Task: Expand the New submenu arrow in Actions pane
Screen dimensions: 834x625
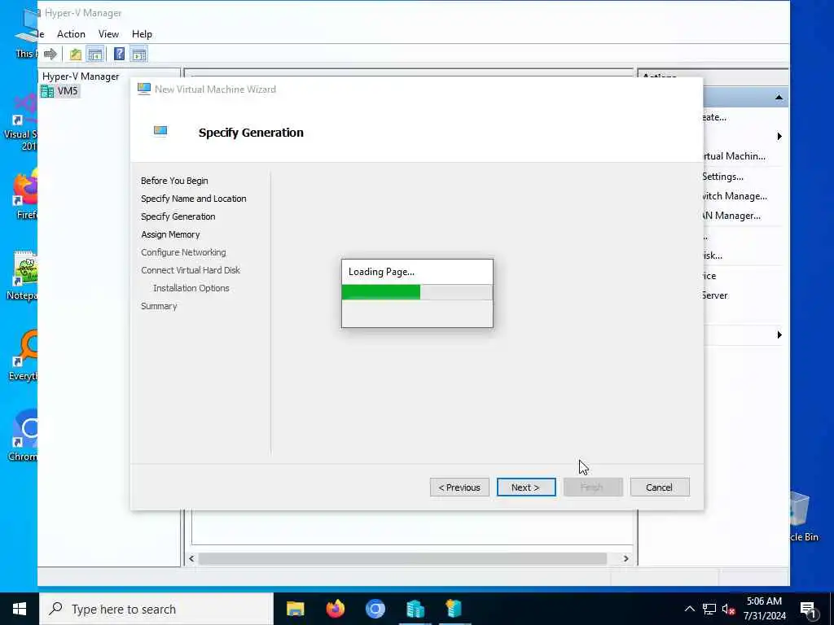Action: (x=779, y=137)
